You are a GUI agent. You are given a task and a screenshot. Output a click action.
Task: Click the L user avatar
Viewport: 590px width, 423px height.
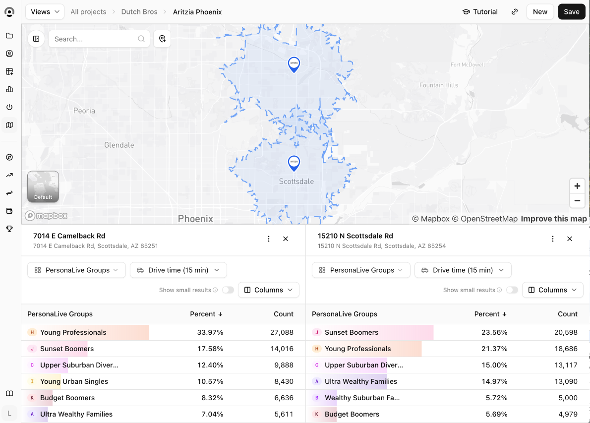pyautogui.click(x=9, y=413)
